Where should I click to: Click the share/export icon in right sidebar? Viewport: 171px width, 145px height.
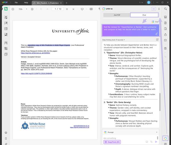[x=166, y=35]
